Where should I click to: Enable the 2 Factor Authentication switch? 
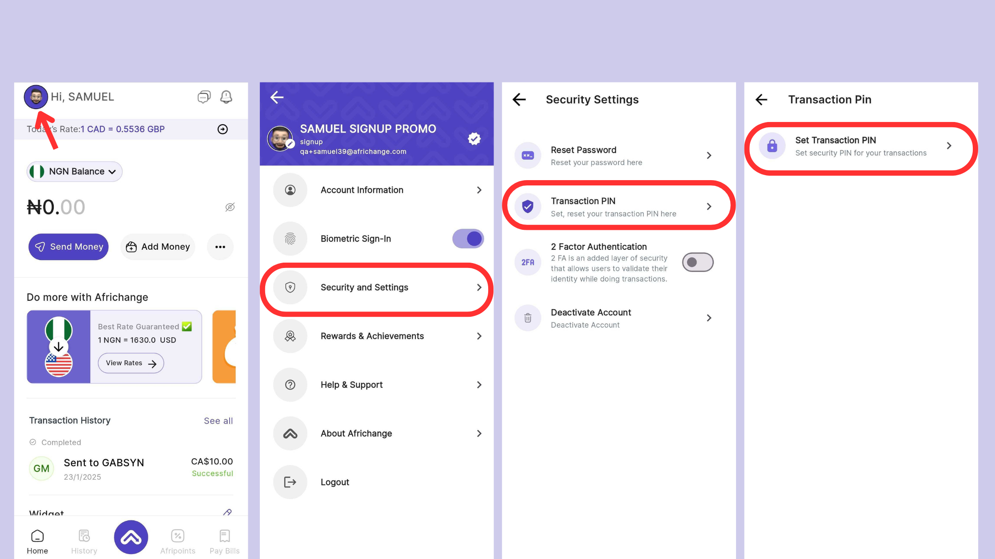(x=698, y=262)
